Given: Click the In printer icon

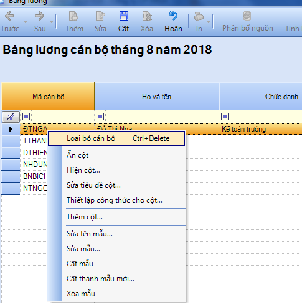Looking at the screenshot, I should point(199,17).
